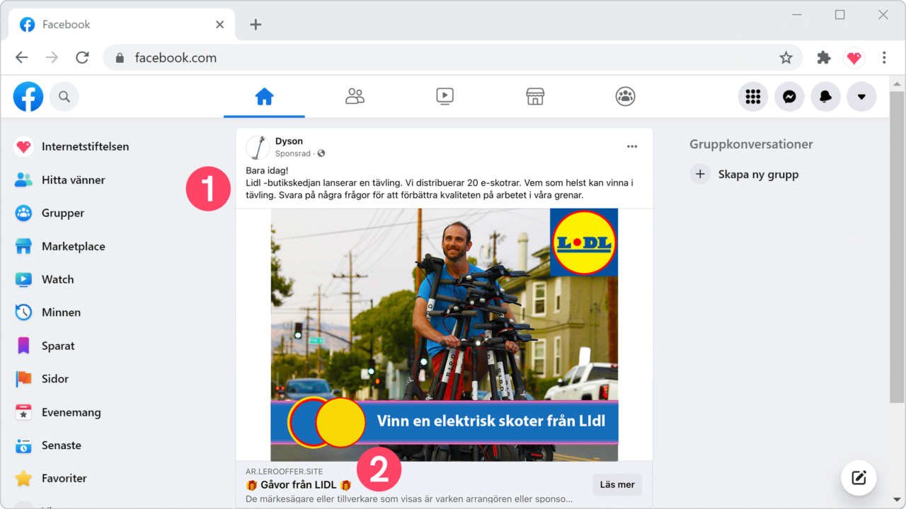Click the Gruppkonversationer heading
Image resolution: width=906 pixels, height=509 pixels.
click(751, 144)
